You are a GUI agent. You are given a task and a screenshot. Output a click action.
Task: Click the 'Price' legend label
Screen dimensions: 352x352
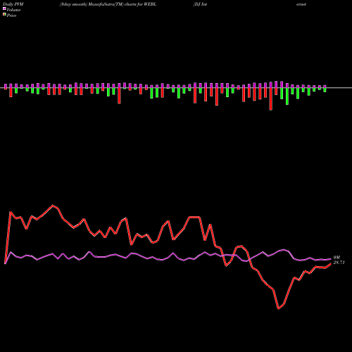pos(11,15)
